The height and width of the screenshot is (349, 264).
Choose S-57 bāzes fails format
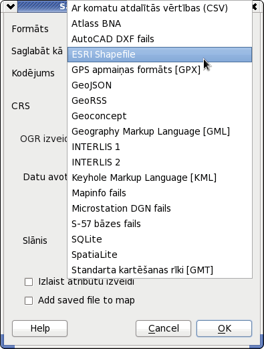pyautogui.click(x=160, y=224)
